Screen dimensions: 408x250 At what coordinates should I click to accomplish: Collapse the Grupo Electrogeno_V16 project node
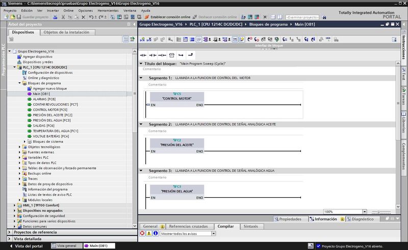coord(10,51)
